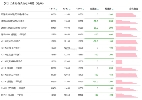Sort by the 12-13 column arrow icon
This screenshot has width=142, height=100.
point(56,10)
